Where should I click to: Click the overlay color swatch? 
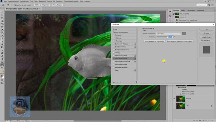184,34
